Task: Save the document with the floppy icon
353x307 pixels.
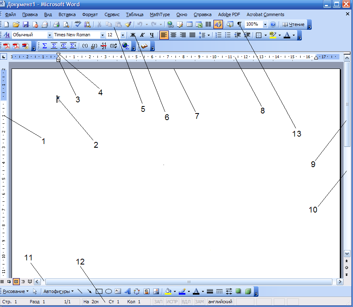Action: pyautogui.click(x=26, y=24)
